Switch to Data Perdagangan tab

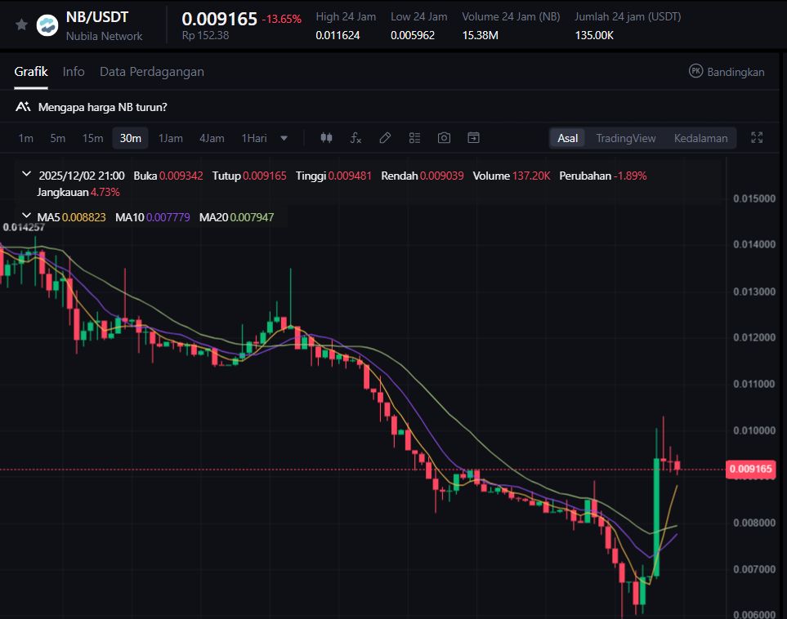tap(152, 72)
